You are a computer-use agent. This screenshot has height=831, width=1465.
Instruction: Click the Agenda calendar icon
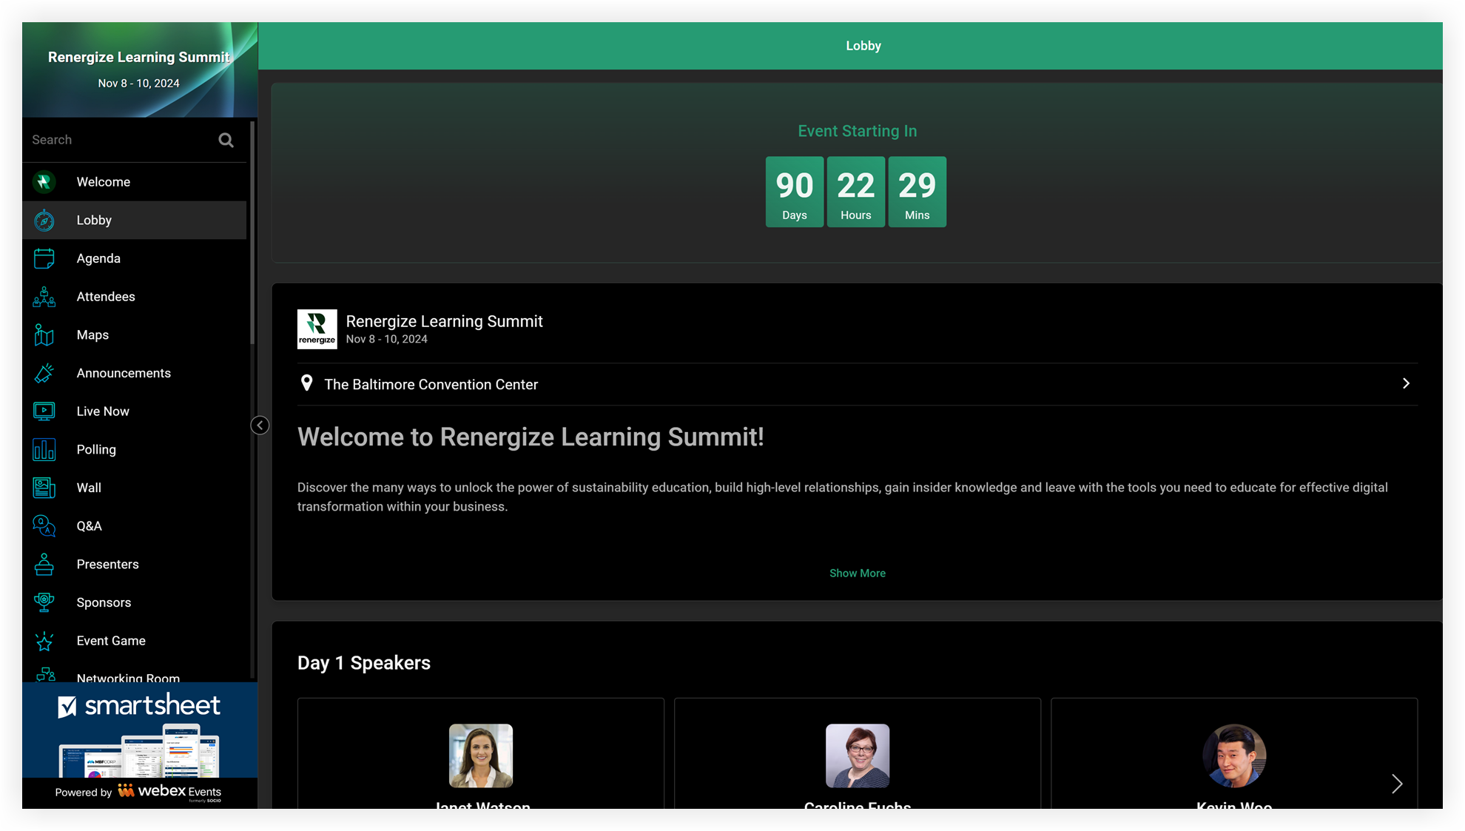(44, 258)
